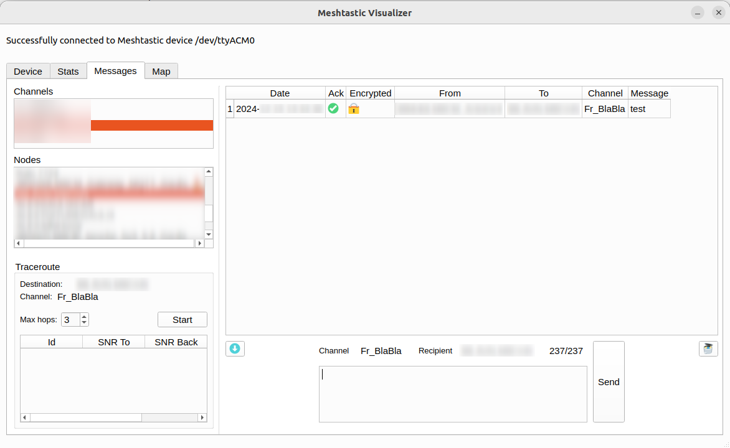730x448 pixels.
Task: Click the Max hops number field
Action: pos(71,320)
